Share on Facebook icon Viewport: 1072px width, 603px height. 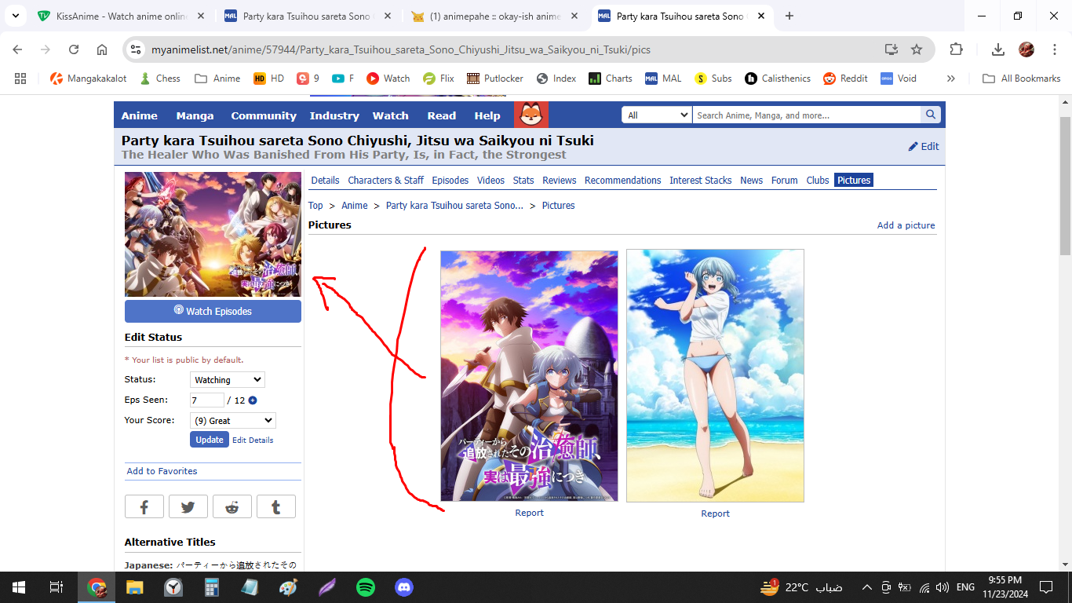(x=144, y=507)
